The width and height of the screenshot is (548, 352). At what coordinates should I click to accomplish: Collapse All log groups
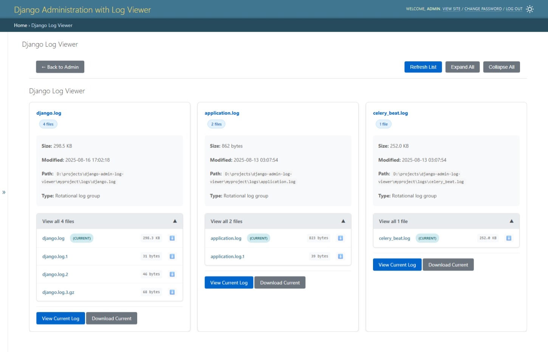[x=501, y=67]
